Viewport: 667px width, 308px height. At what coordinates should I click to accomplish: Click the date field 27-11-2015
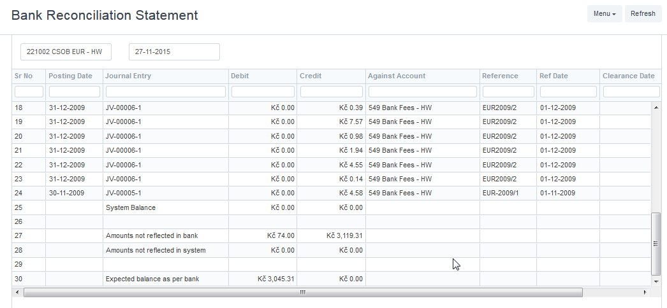point(175,52)
